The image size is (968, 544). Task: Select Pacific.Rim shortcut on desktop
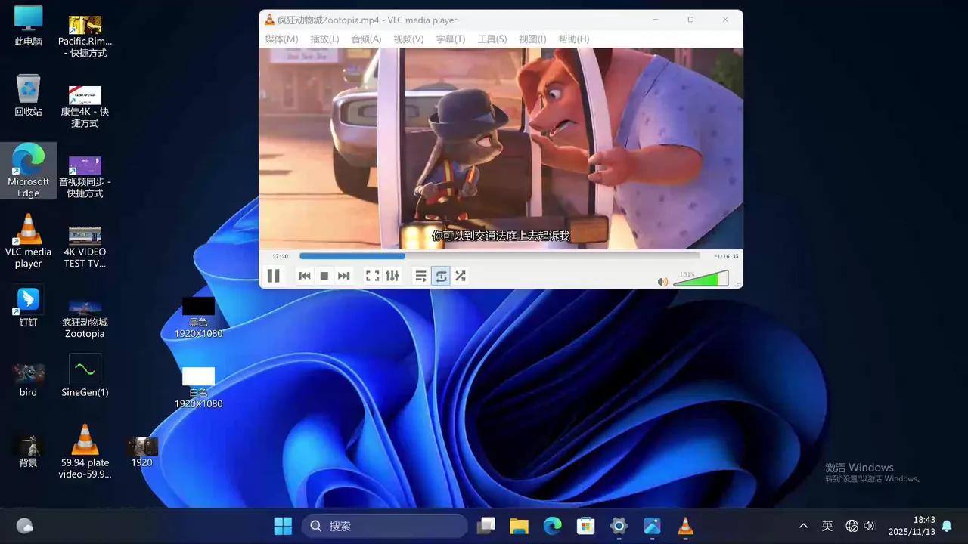click(85, 36)
